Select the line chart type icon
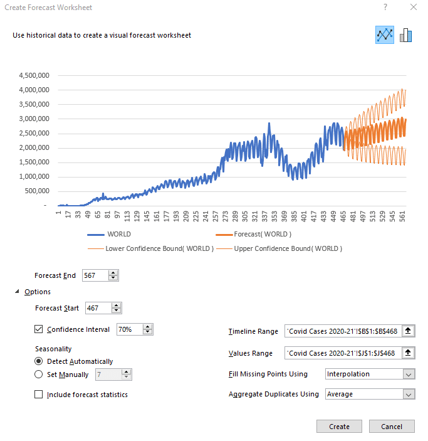The width and height of the screenshot is (428, 441). coord(384,35)
